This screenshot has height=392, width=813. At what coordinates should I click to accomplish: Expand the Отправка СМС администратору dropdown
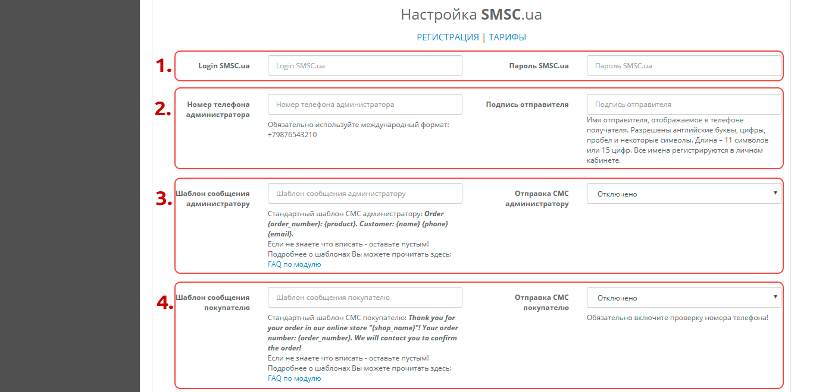tap(683, 194)
